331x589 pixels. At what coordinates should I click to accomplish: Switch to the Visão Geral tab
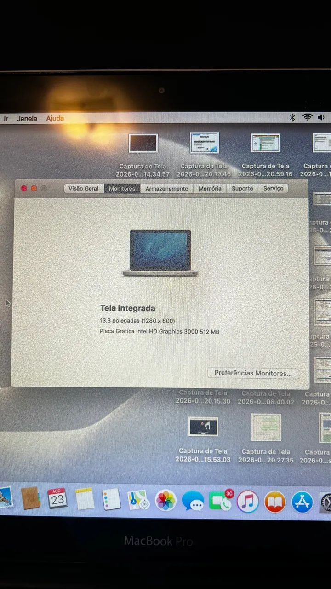pos(84,188)
